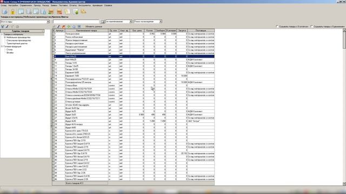The height and width of the screenshot is (194, 346).
Task: Click the last yellow toolbar icon
Action: pos(83,12)
